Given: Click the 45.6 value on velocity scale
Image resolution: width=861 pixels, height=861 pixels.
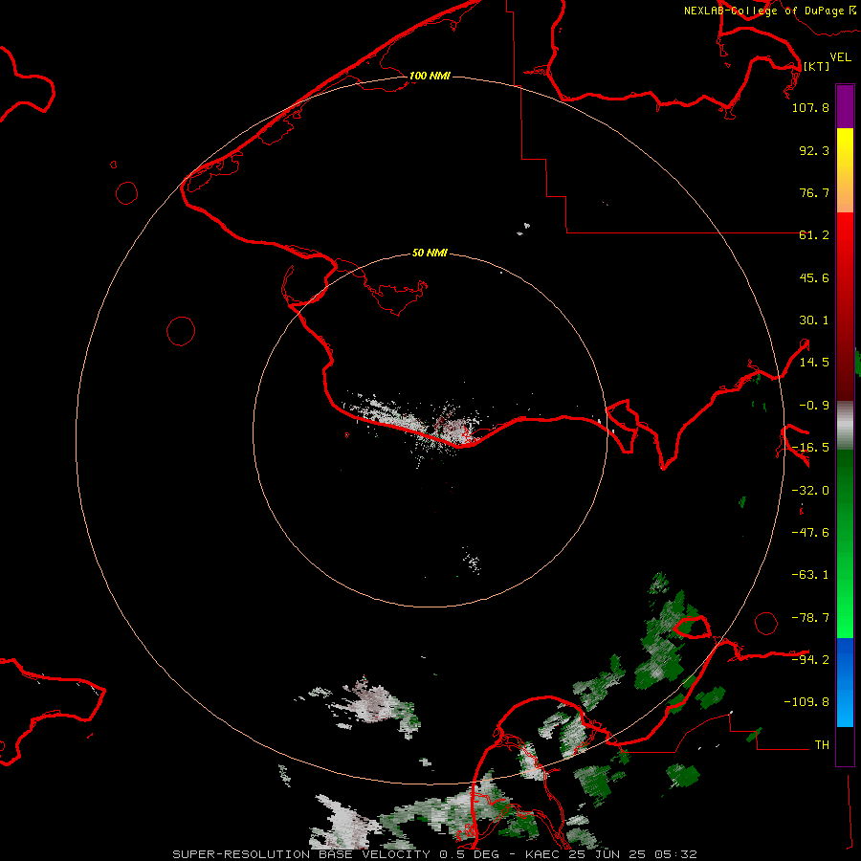Looking at the screenshot, I should pyautogui.click(x=814, y=277).
